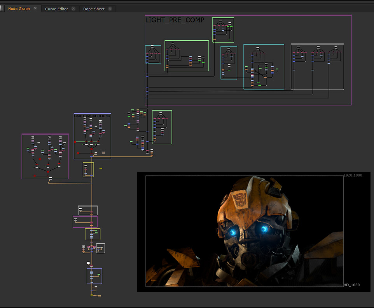Open the pane menu icon left of Node Graph

pos(1,9)
